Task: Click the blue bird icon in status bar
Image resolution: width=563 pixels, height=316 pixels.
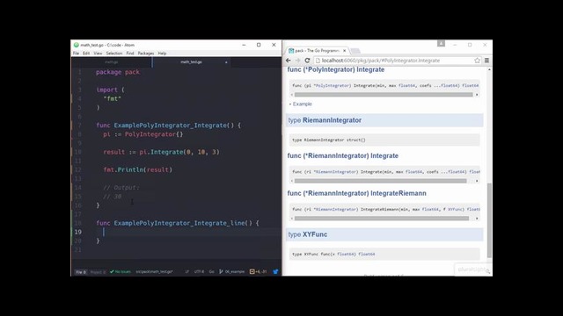Action: (275, 271)
